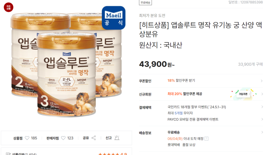Expand the 국민카드 installment event arrow
The image size is (267, 155).
coord(262,107)
